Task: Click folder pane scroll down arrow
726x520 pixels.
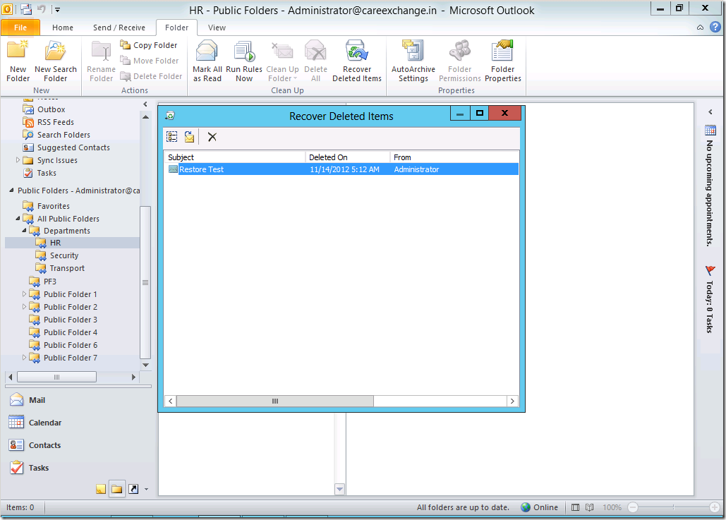Action: 145,365
